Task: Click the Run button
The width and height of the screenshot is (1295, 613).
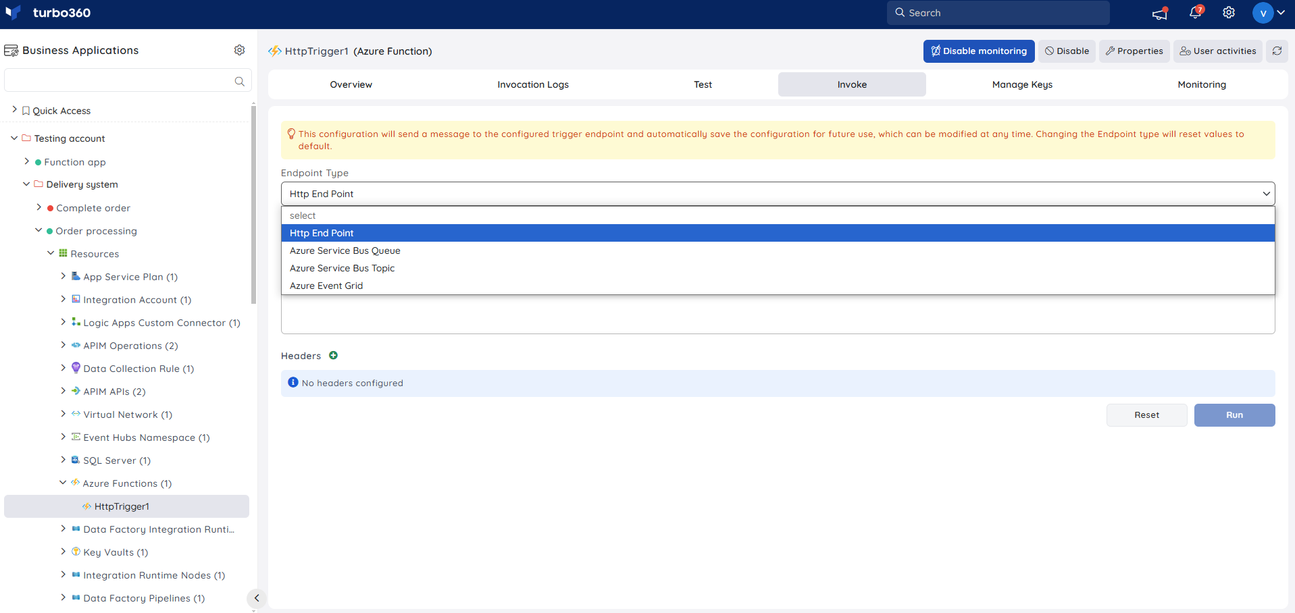Action: coord(1234,415)
